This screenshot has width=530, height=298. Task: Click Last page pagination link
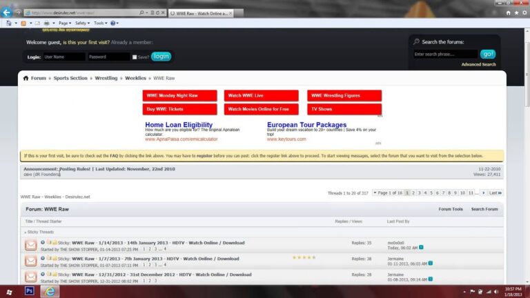click(495, 193)
